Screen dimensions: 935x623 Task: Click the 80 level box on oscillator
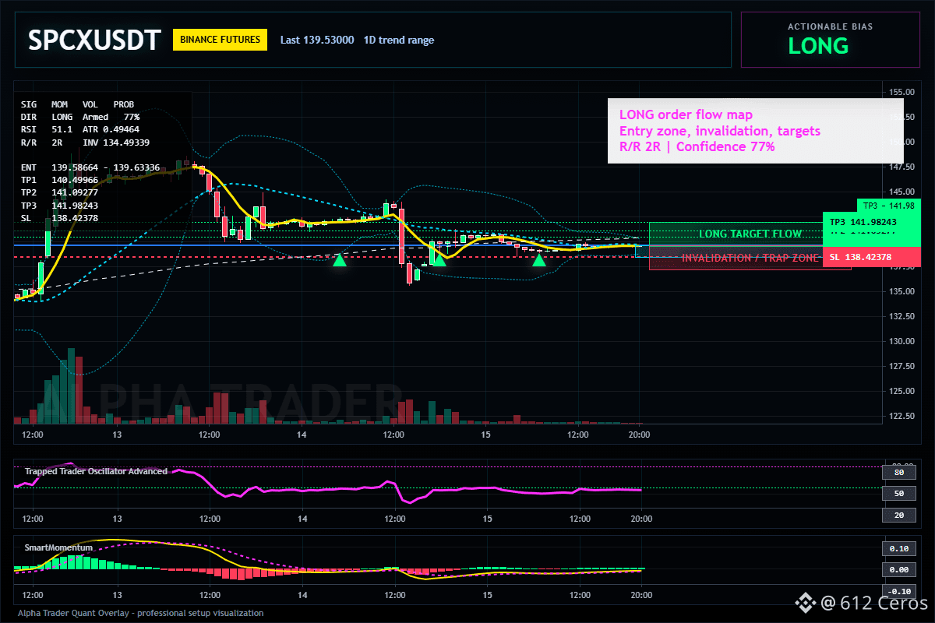(x=898, y=472)
